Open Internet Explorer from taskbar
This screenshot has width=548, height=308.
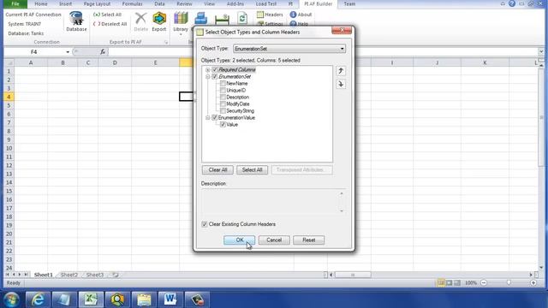[x=38, y=299]
